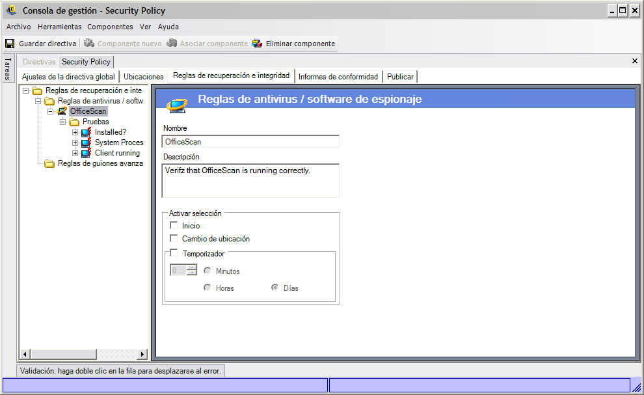
Task: Click the Pruebas folder icon
Action: (74, 122)
